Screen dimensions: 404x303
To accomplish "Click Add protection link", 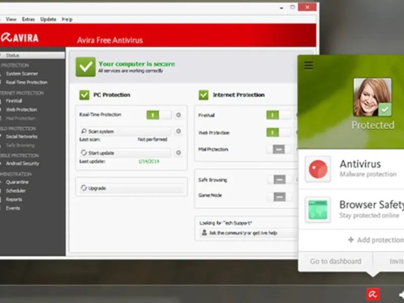I will point(376,240).
